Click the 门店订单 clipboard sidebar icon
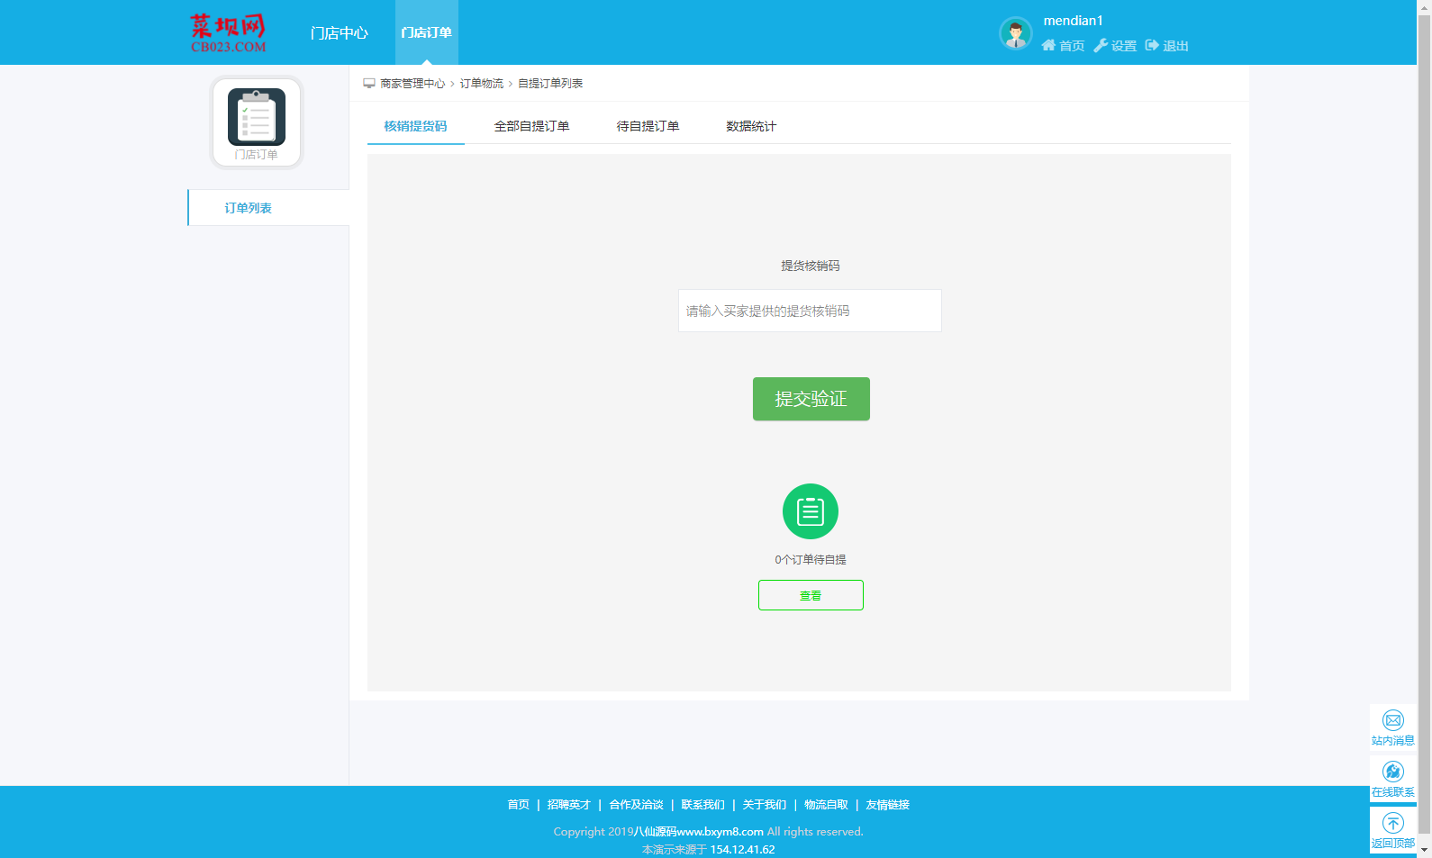The height and width of the screenshot is (858, 1432). tap(257, 122)
